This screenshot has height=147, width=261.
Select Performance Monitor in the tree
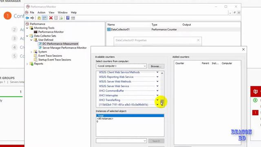51,32
